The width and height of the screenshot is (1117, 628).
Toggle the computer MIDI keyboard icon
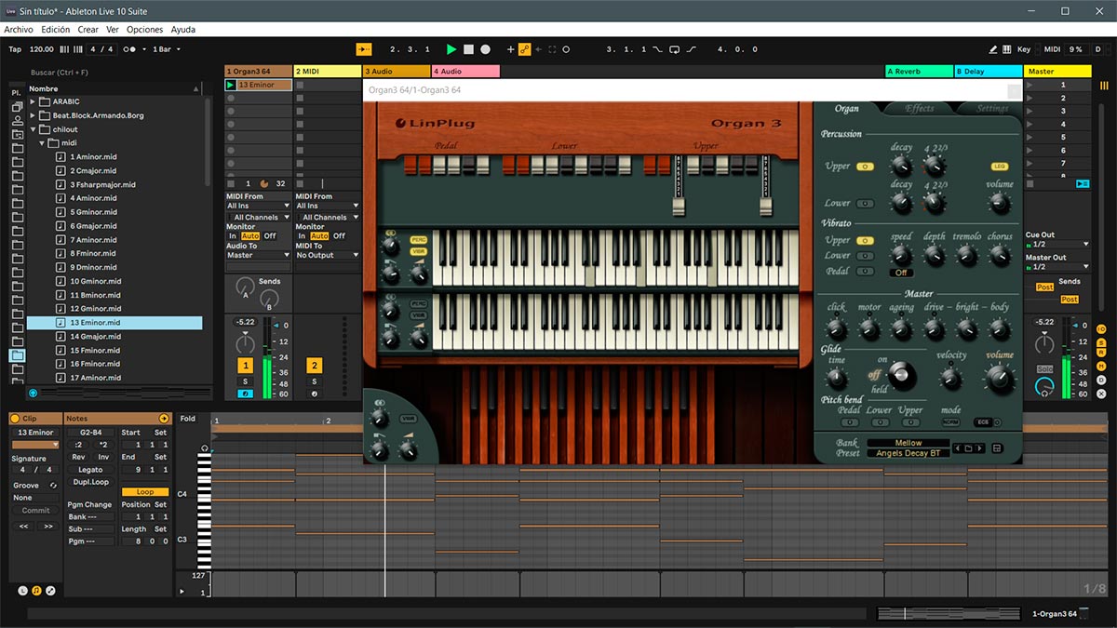pos(1006,49)
